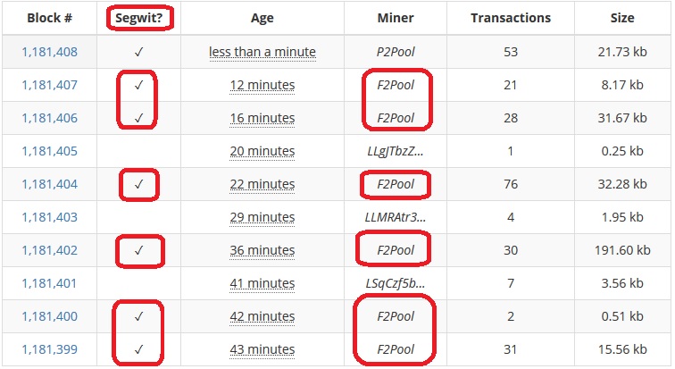Image resolution: width=675 pixels, height=369 pixels.
Task: Open block 1,181,404 link
Action: point(49,184)
